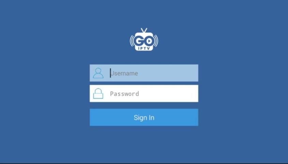Click the GO IPTV logo

(x=144, y=39)
